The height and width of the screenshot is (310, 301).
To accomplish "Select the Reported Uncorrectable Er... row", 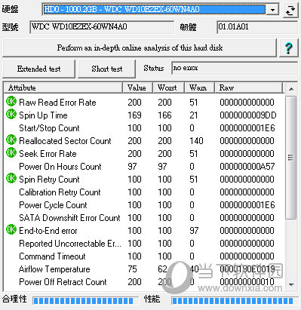I will 145,244.
